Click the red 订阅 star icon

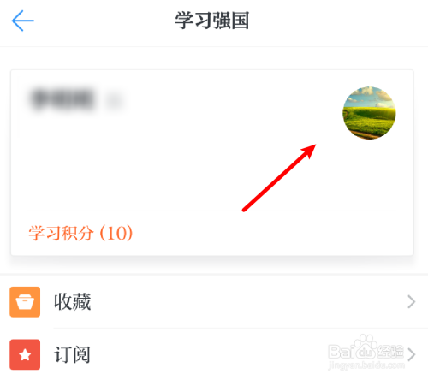click(25, 354)
